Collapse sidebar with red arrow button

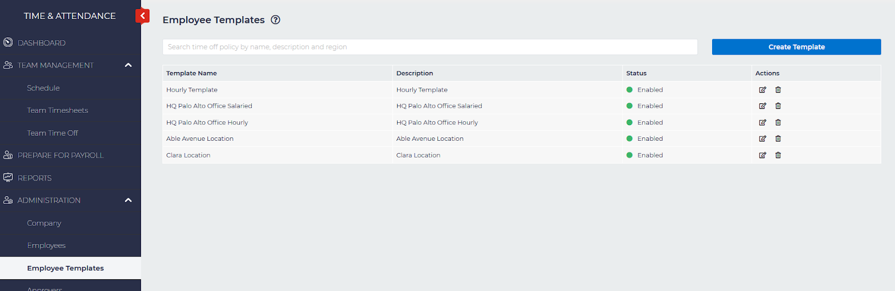coord(143,16)
